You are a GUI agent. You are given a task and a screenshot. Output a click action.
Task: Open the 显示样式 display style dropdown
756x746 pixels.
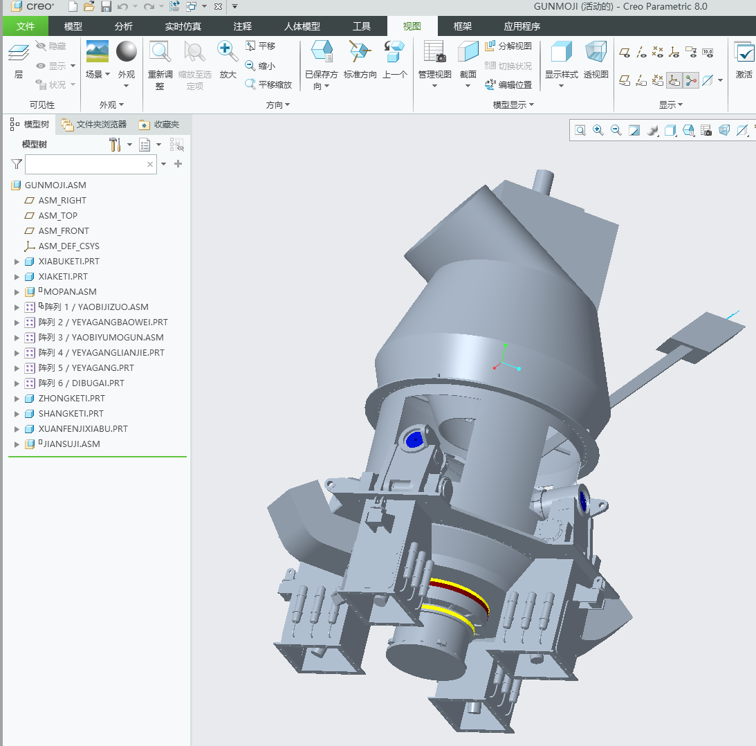tap(561, 85)
